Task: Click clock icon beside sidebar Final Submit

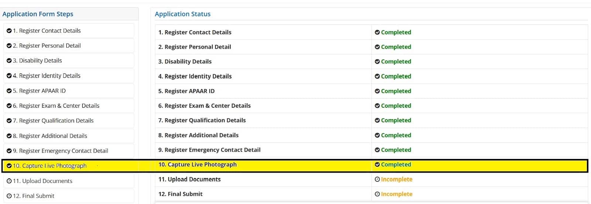Action: click(9, 196)
